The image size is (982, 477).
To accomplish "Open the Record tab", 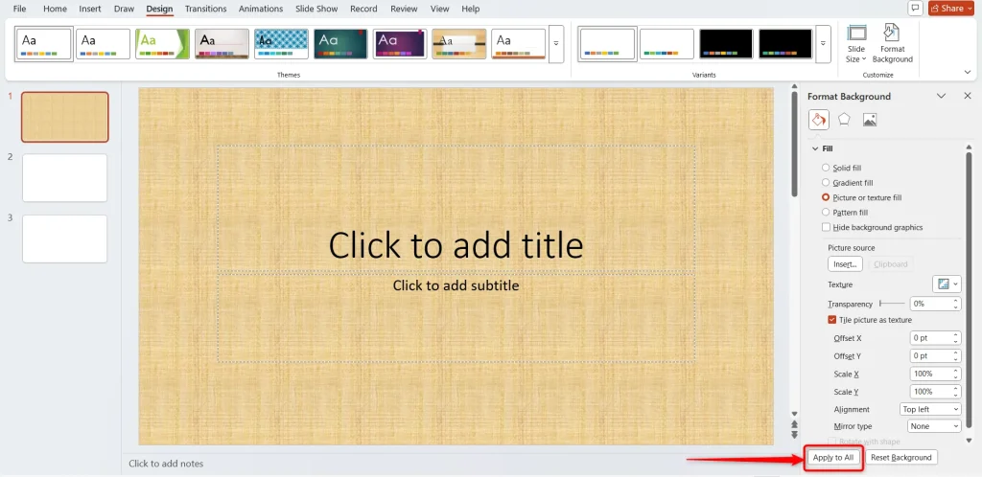I will pos(363,9).
